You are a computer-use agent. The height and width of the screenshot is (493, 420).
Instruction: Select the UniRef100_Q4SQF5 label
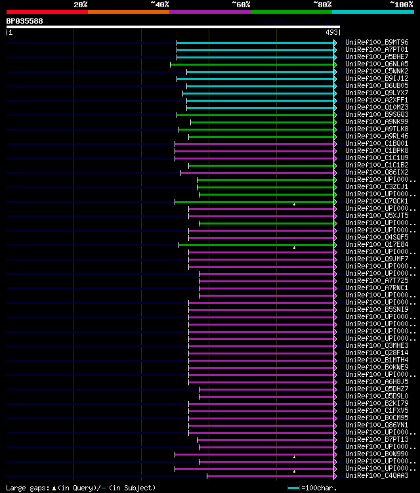[x=377, y=238]
